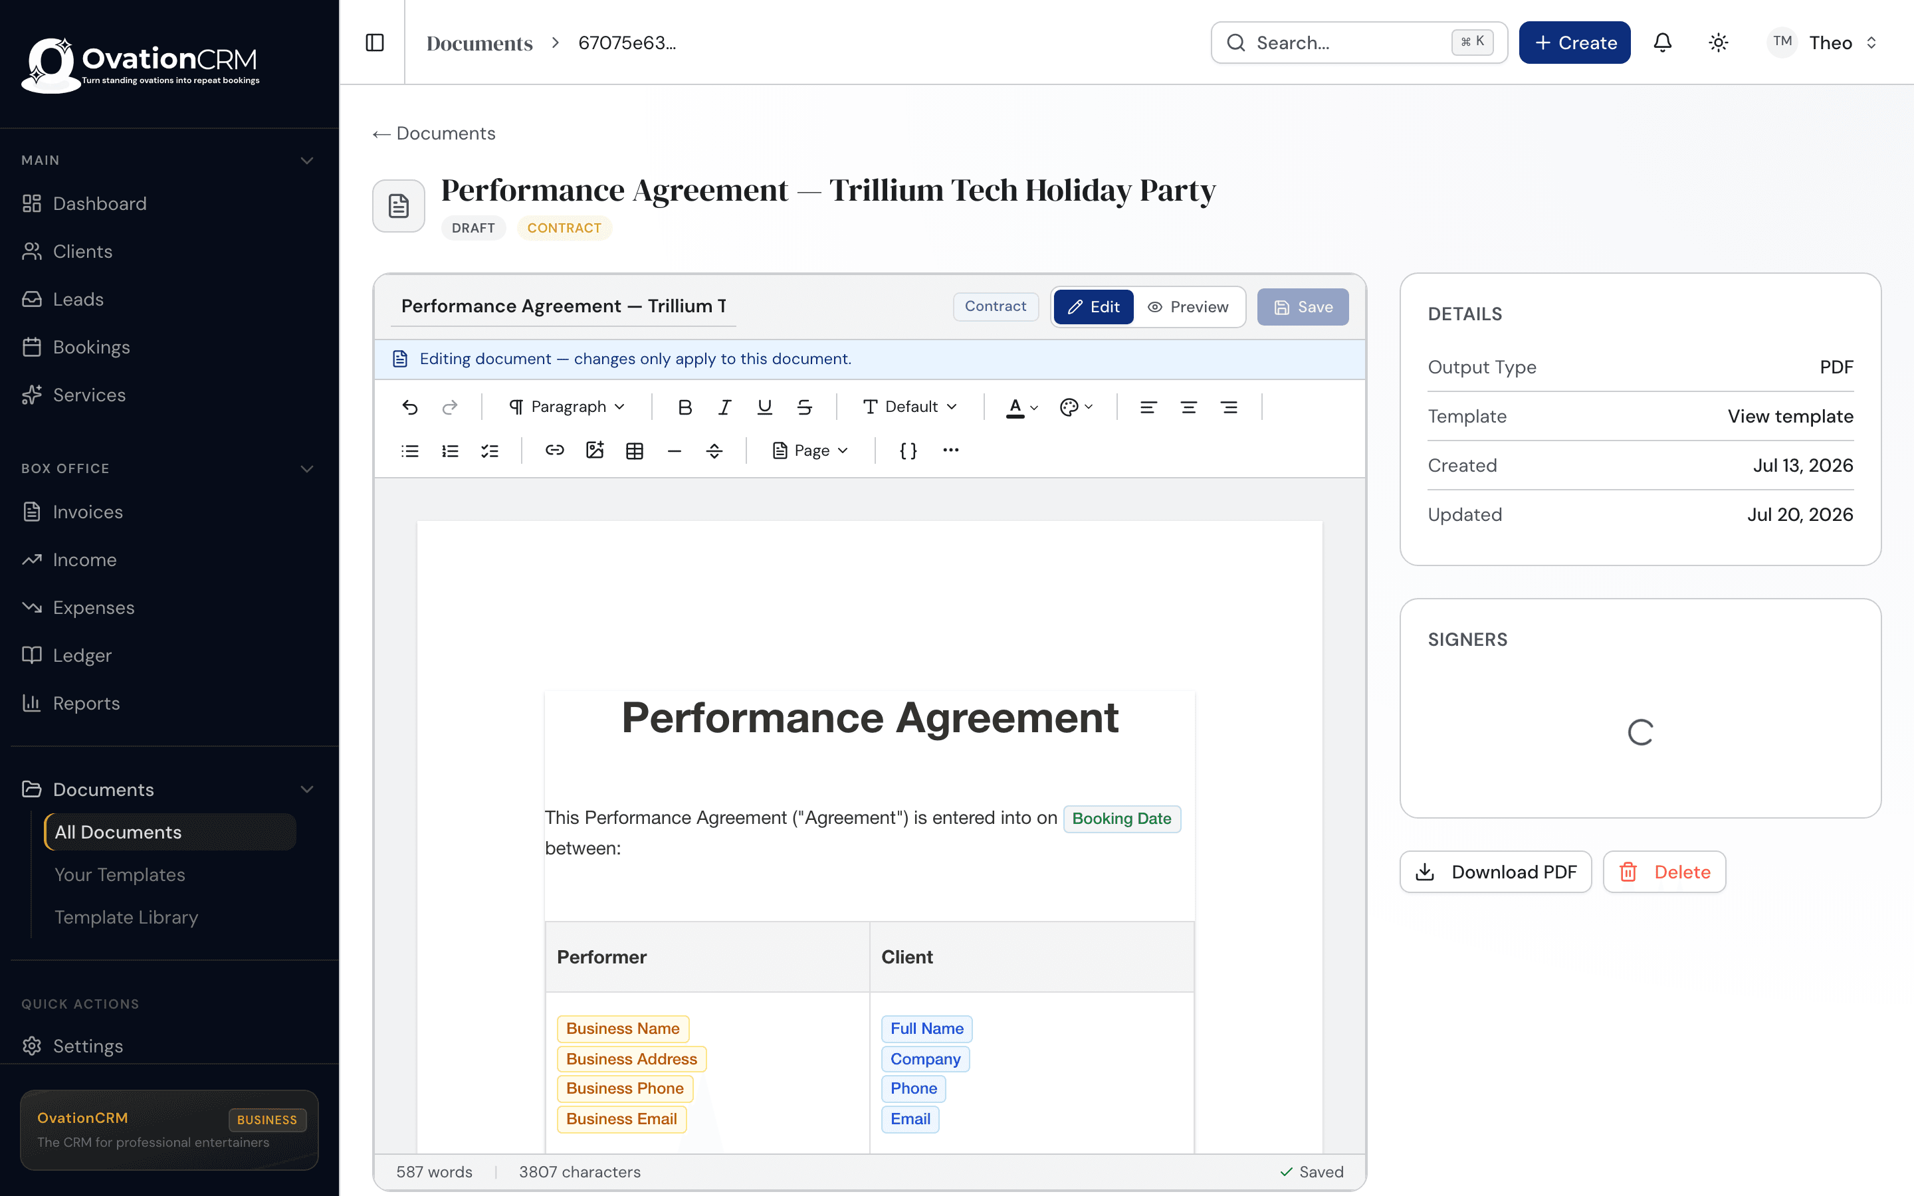Go back to Documents via arrow link
The image size is (1914, 1196).
434,133
